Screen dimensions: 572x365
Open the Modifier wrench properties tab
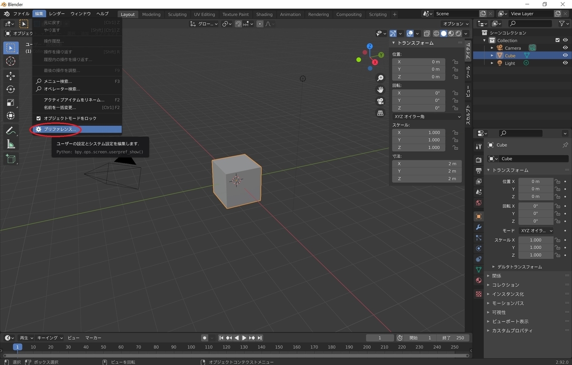pos(479,227)
